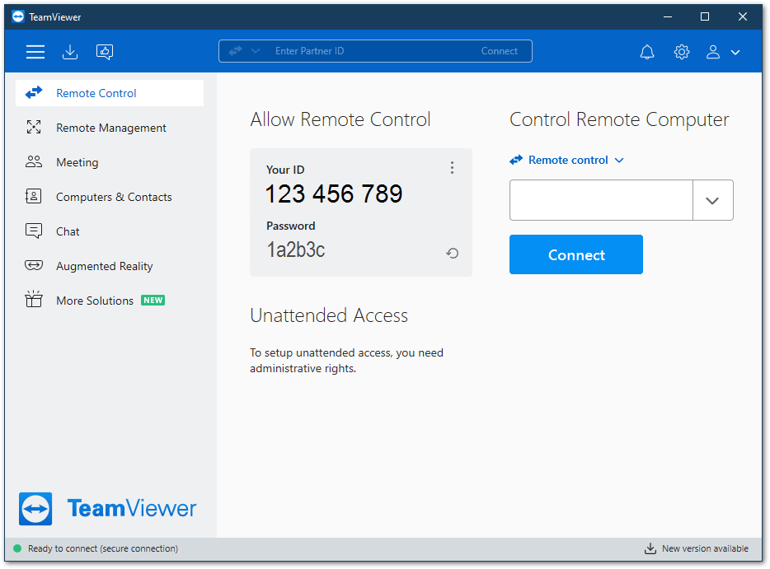Click the Unattended Access heading
Screen dimensions: 770x569
click(329, 315)
